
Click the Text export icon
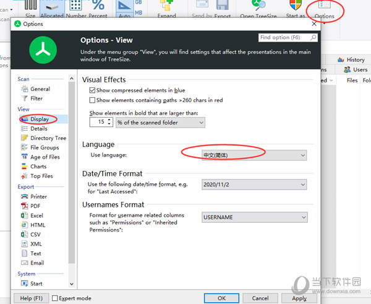(24, 253)
